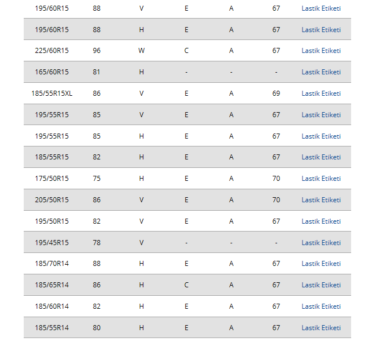
Task: Click the 185/55R15XL size text
Action: click(52, 94)
